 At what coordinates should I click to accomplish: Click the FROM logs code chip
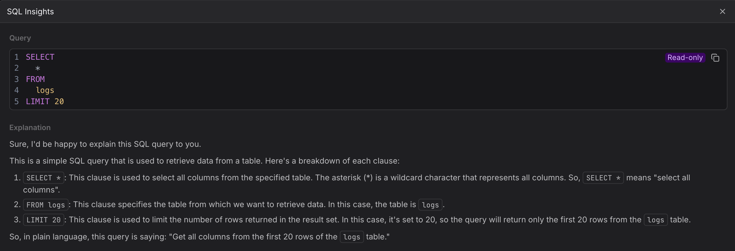click(46, 205)
